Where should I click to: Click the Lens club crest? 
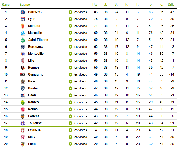coord(23,144)
